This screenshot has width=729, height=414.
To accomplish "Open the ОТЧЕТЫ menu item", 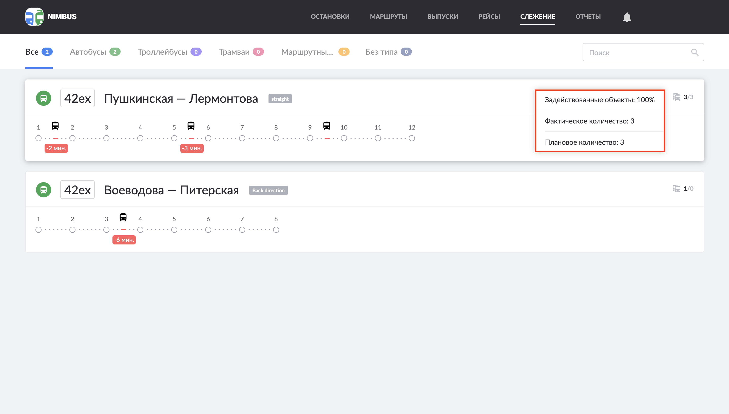I will click(x=588, y=16).
